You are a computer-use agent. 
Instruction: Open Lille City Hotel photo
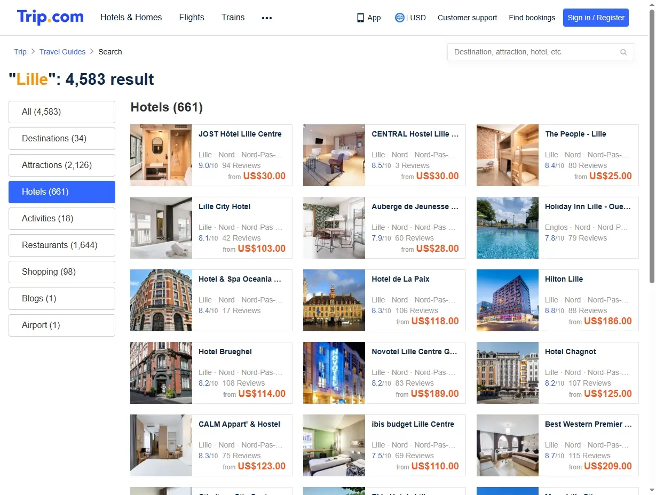pos(161,228)
